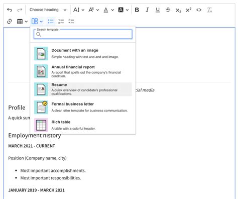The height and width of the screenshot is (199, 238).
Task: Toggle the bulleted list button
Action: [51, 22]
